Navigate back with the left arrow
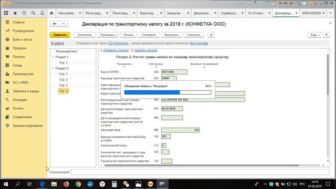 pos(55,24)
